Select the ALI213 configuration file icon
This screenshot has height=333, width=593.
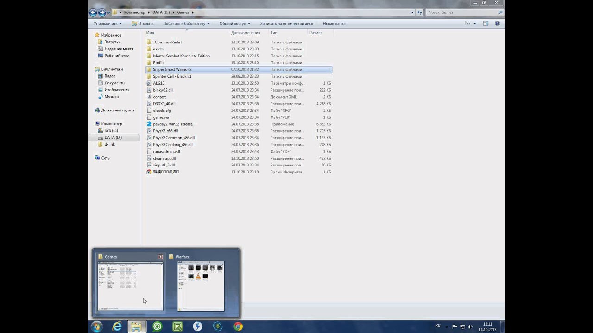tap(149, 83)
